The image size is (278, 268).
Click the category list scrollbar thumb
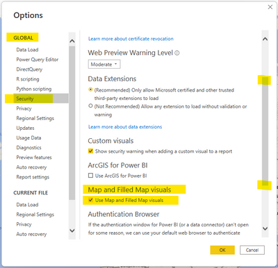click(x=72, y=123)
